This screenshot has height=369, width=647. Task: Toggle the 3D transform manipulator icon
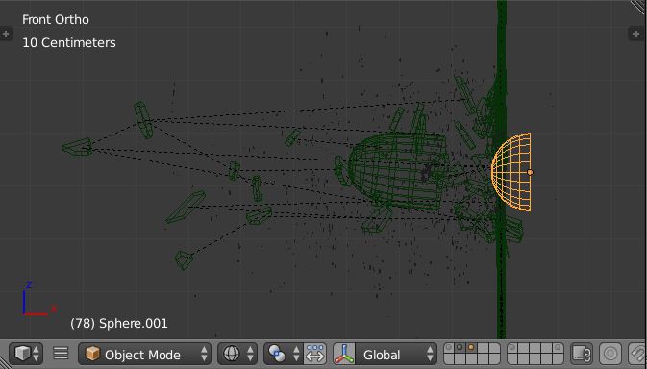[x=344, y=355]
